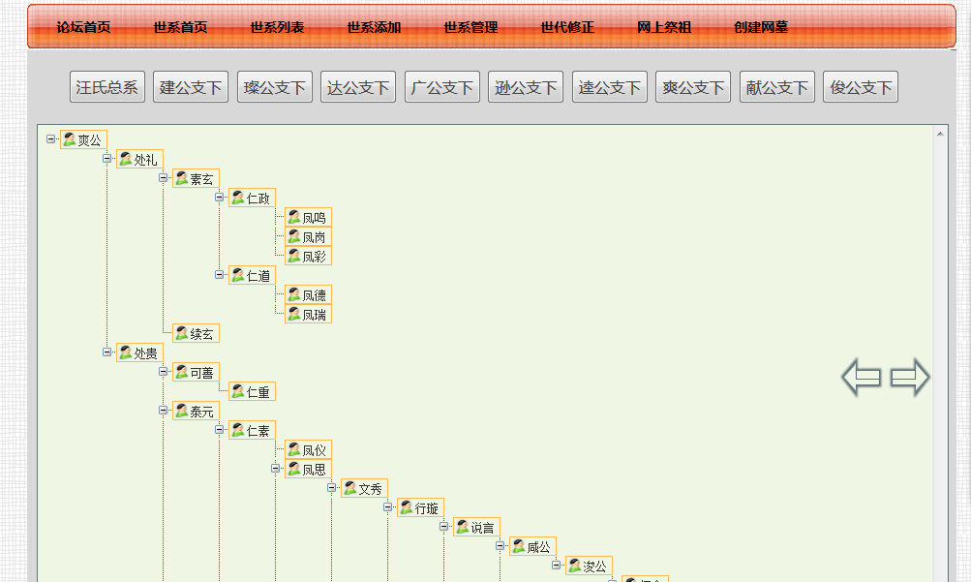Switch to 达公支下 branch
Image resolution: width=971 pixels, height=582 pixels.
pyautogui.click(x=357, y=86)
